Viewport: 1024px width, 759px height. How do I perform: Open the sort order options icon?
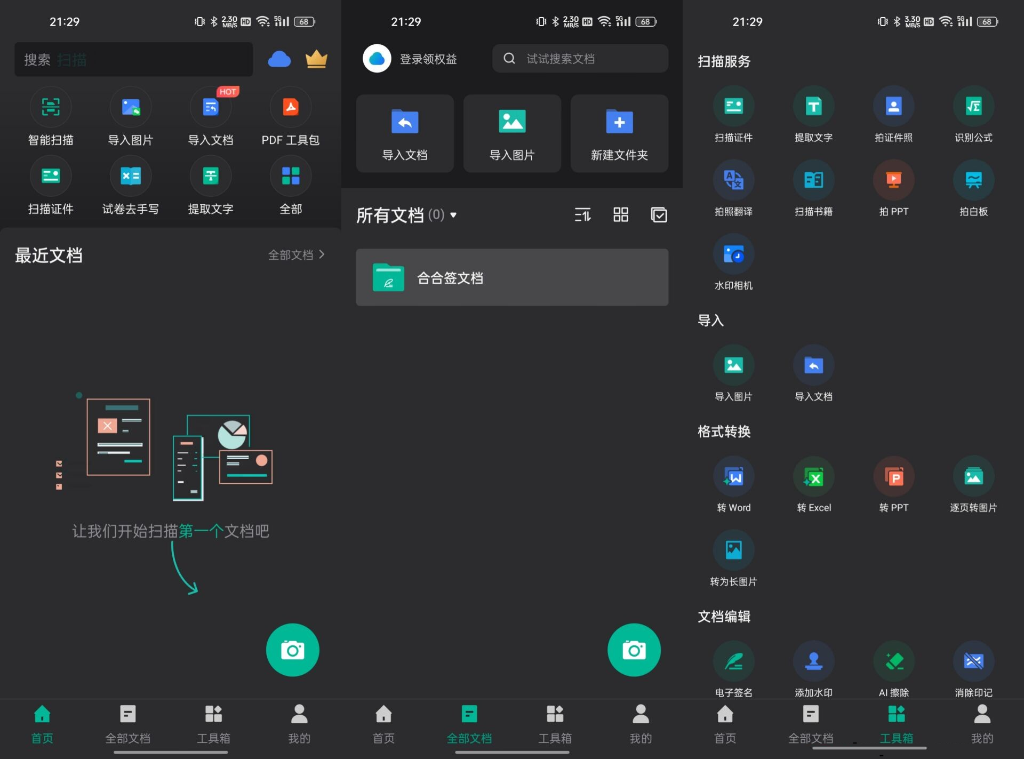pos(582,215)
